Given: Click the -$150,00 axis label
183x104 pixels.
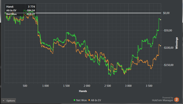Looking at the screenshot, I should click(168, 65).
